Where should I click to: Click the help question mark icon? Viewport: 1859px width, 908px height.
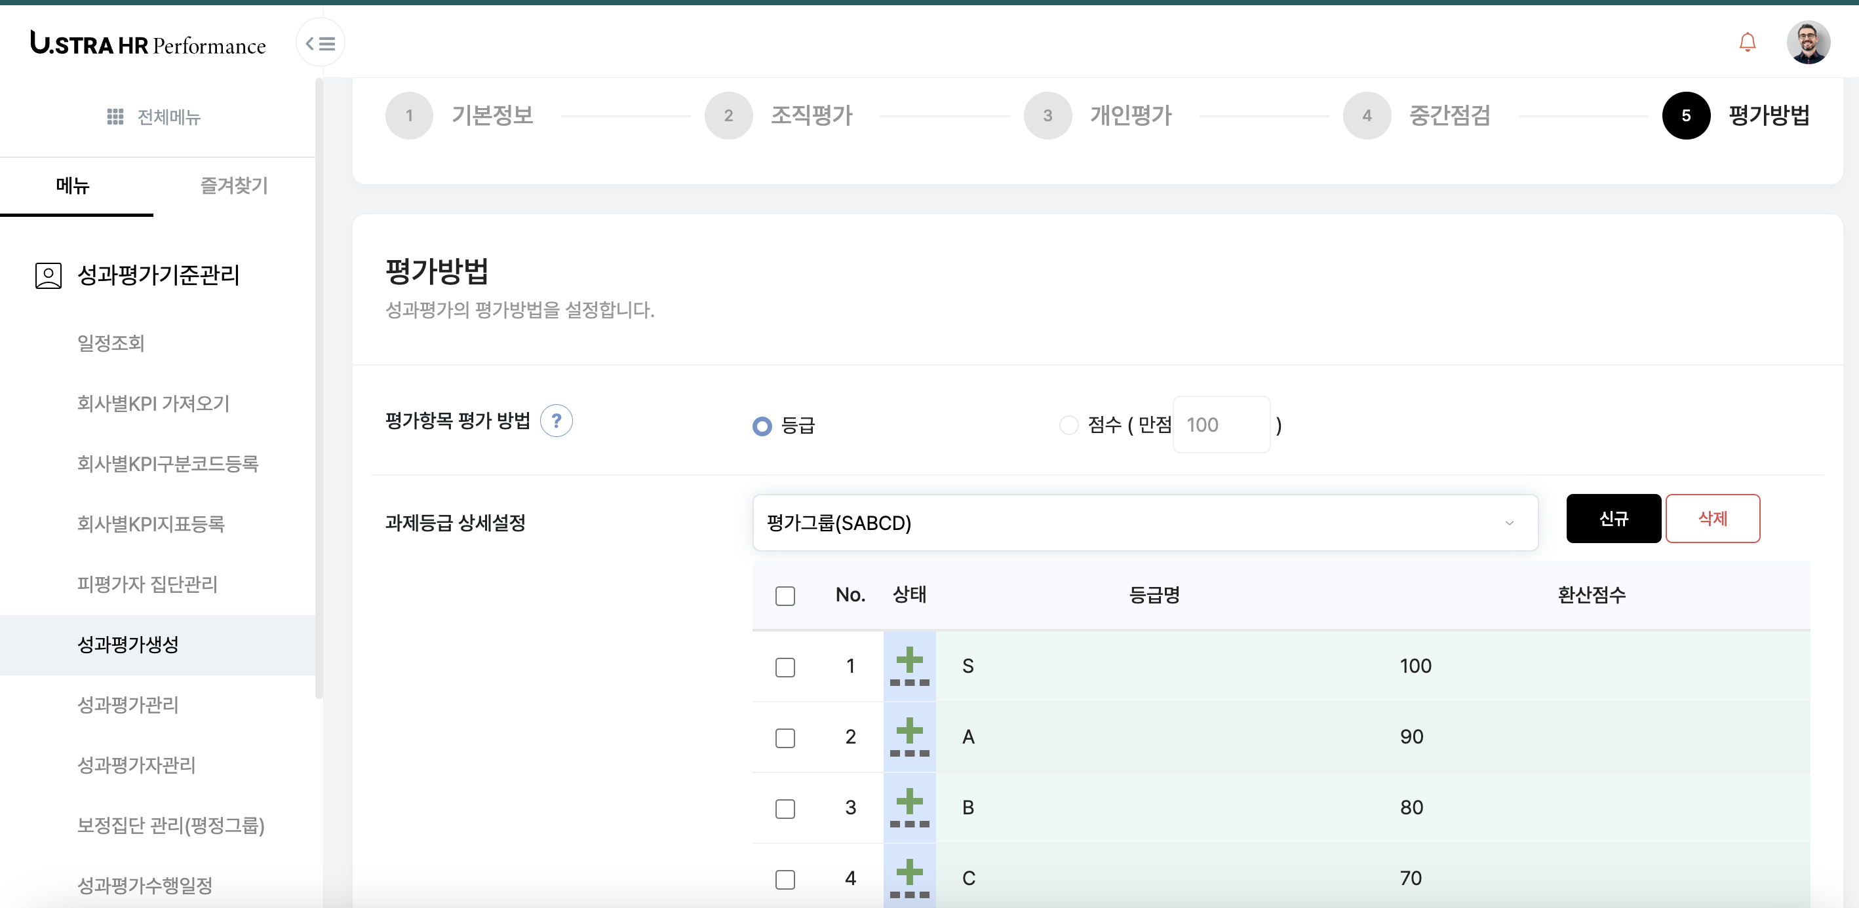(556, 421)
